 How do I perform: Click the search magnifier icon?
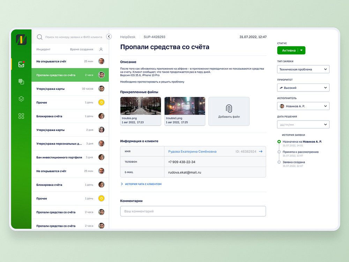point(39,37)
